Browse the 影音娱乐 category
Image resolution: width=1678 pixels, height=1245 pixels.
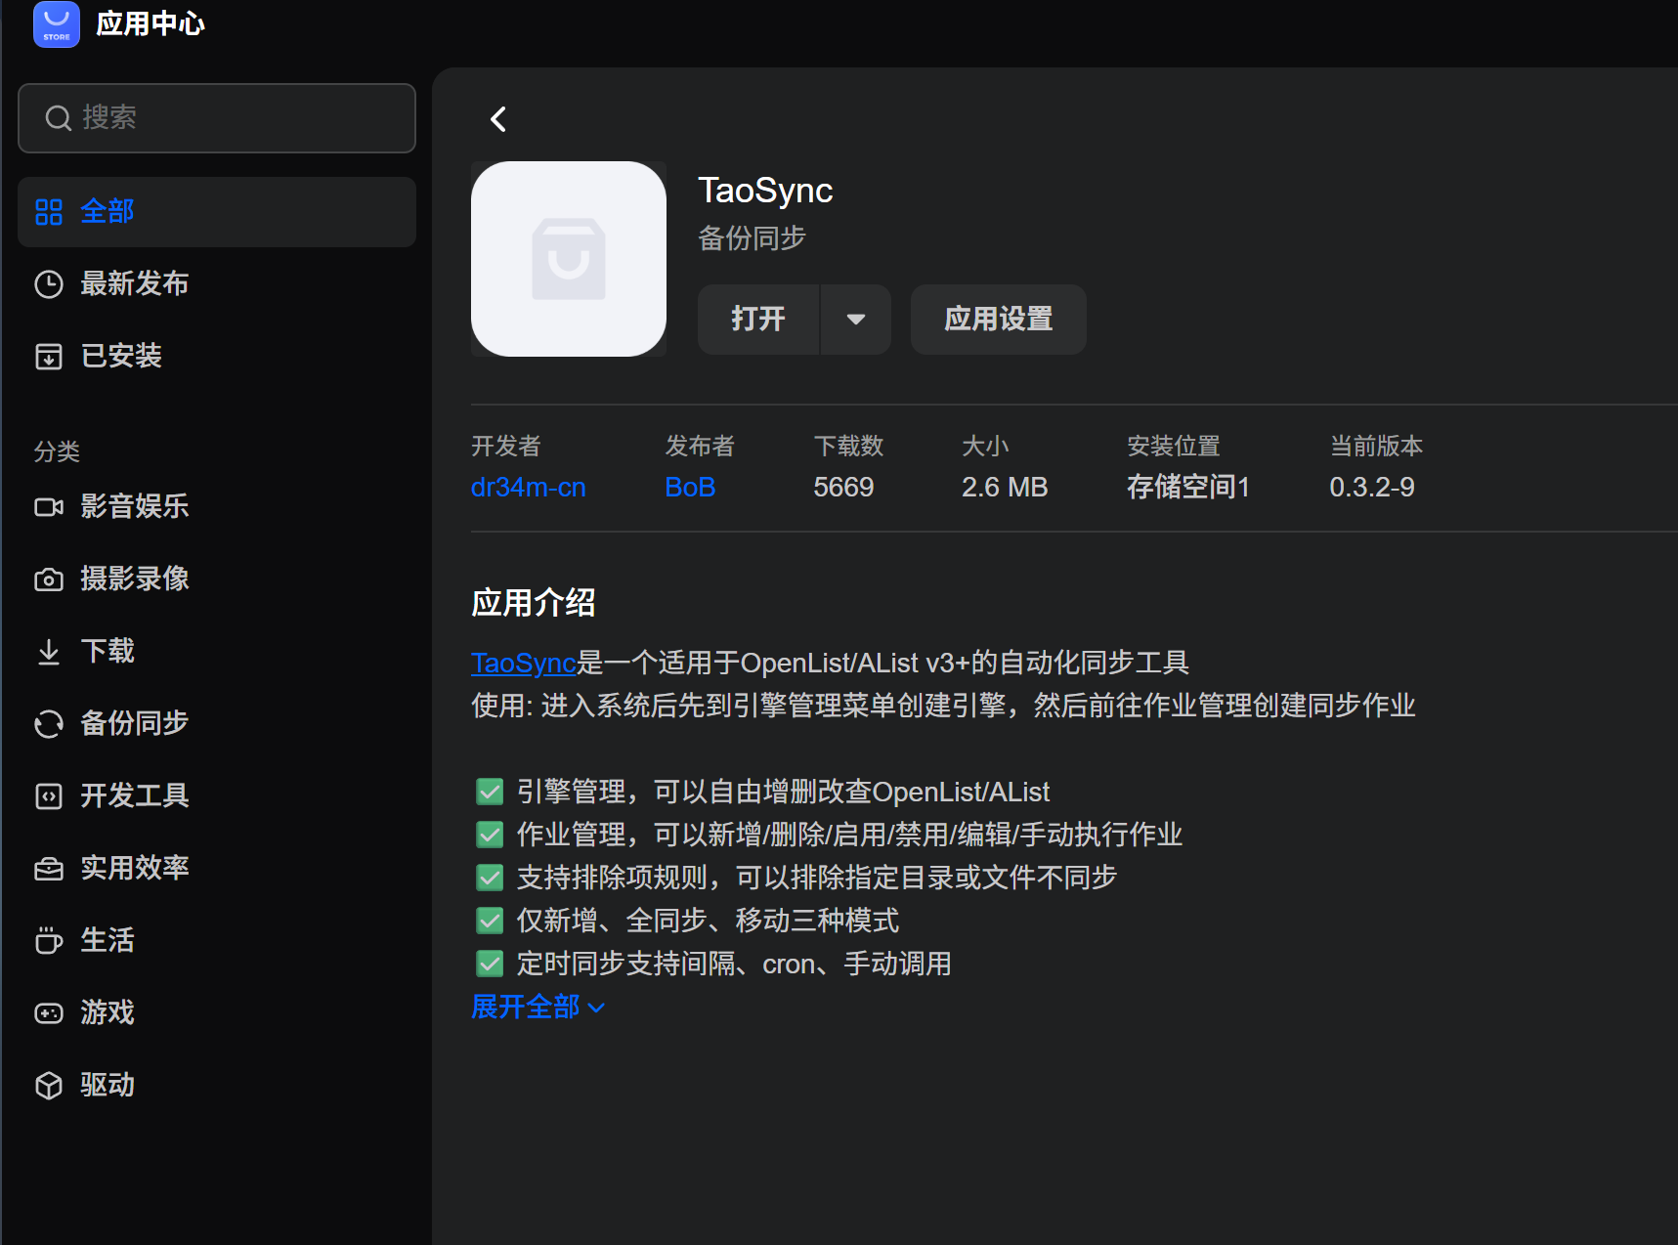click(217, 507)
